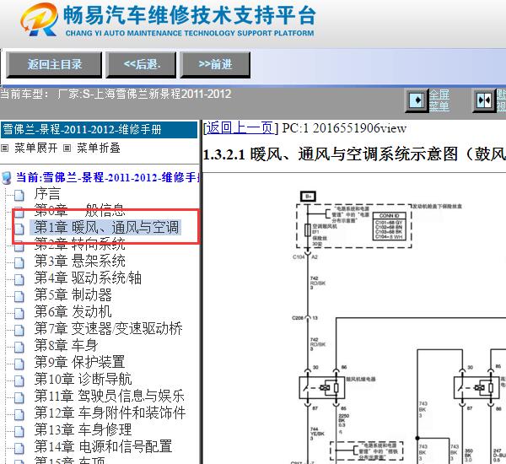Click the split view icon beside 全屏菜单

pyautogui.click(x=484, y=100)
